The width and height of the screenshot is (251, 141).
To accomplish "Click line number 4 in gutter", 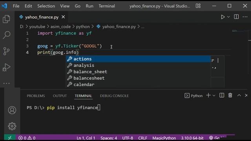I will pos(27,52).
